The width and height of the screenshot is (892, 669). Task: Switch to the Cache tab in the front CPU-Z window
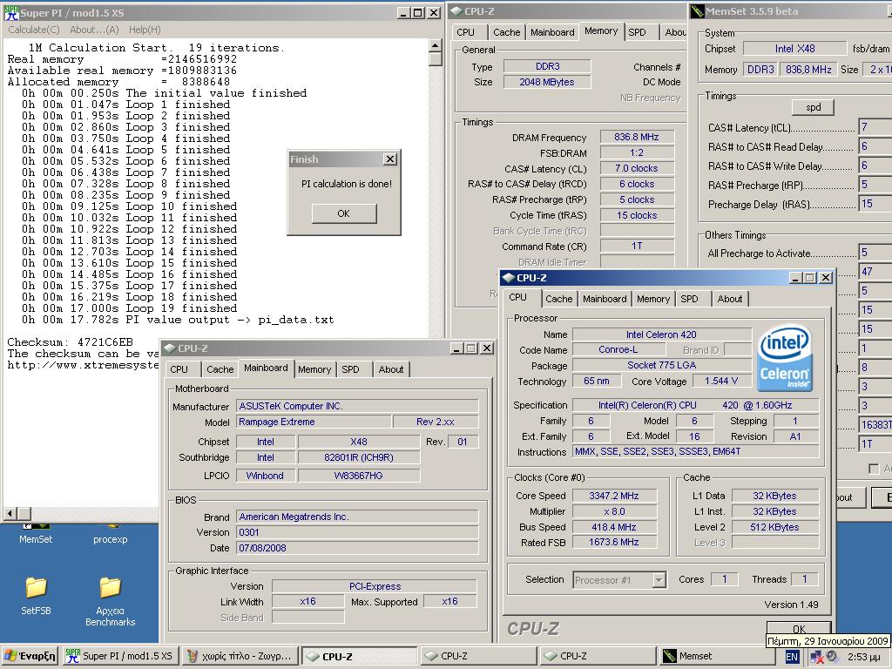coord(558,299)
